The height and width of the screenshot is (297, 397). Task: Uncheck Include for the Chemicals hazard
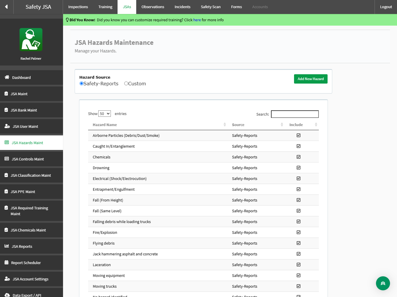(298, 157)
